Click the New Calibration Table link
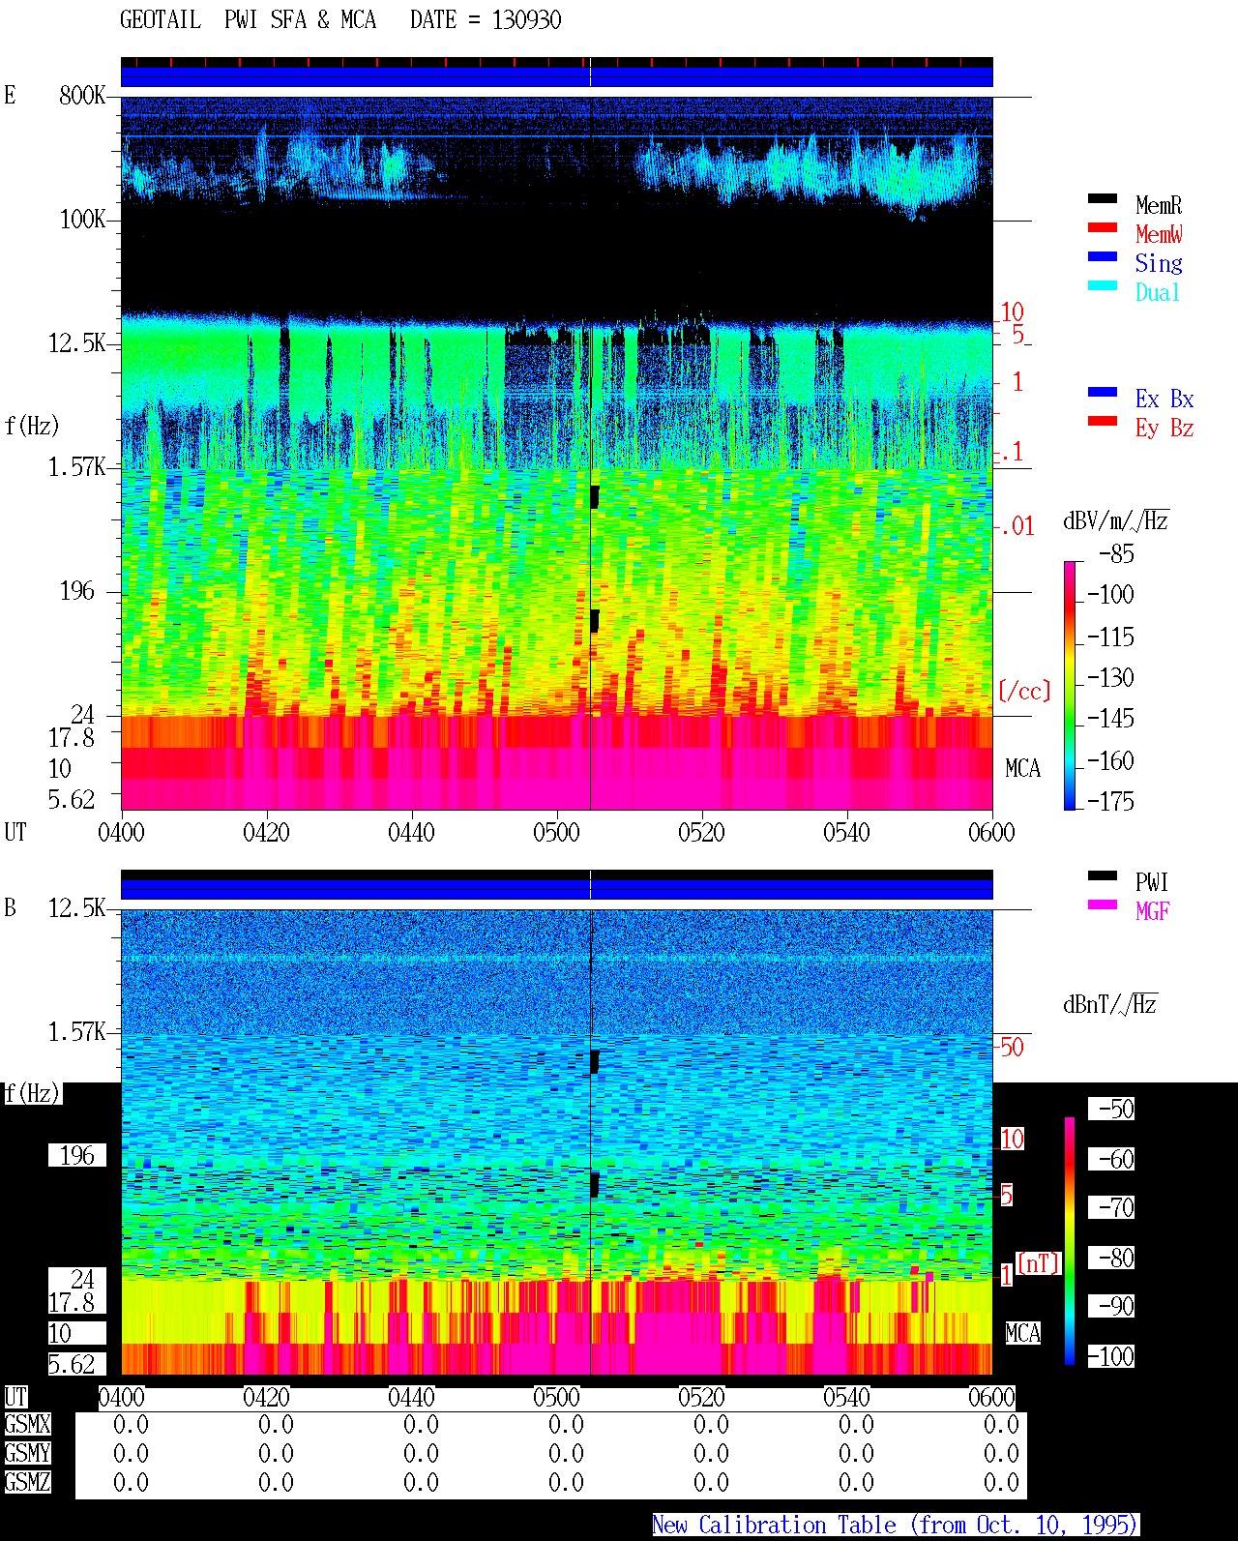This screenshot has height=1541, width=1238. pos(896,1526)
